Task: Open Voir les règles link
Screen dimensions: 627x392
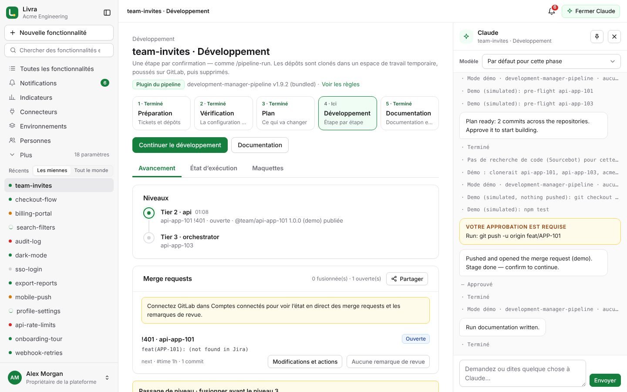Action: click(340, 84)
